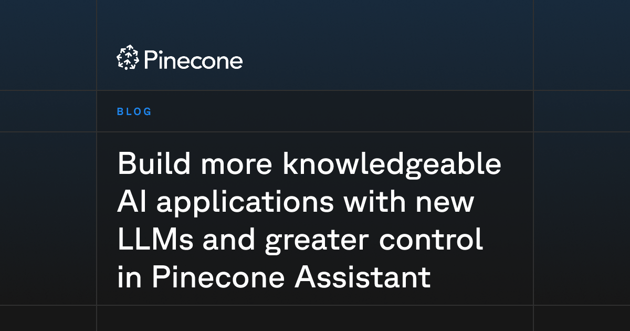The image size is (630, 331).
Task: Open the BLOG category label
Action: pyautogui.click(x=134, y=111)
